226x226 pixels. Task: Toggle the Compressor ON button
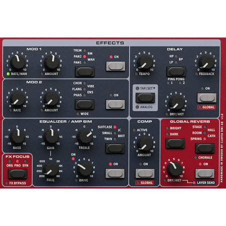pos(145,173)
